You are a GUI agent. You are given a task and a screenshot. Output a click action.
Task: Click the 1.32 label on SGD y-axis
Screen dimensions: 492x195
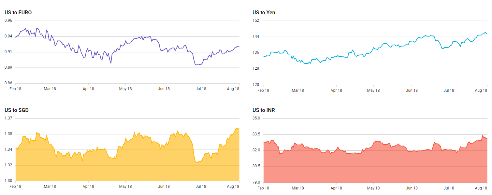pos(8,165)
